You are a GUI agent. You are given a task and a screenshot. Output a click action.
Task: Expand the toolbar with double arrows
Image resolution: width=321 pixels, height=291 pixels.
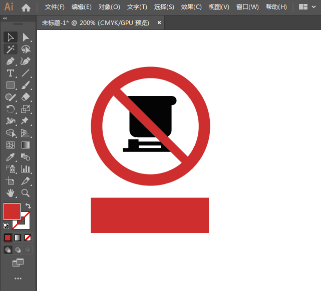tap(5, 18)
